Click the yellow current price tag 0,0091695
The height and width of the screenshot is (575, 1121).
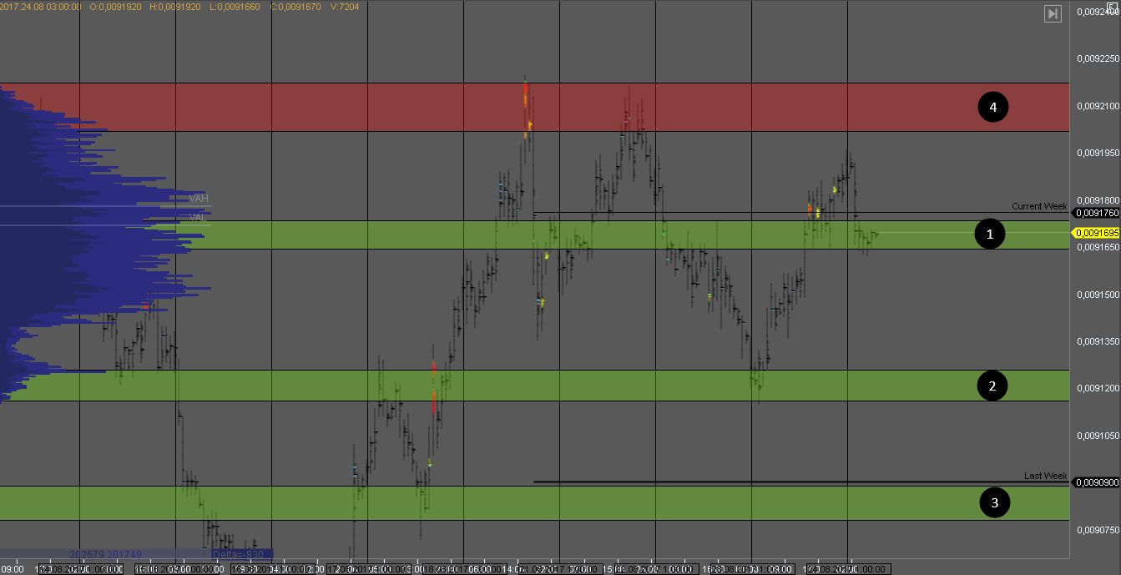1097,233
